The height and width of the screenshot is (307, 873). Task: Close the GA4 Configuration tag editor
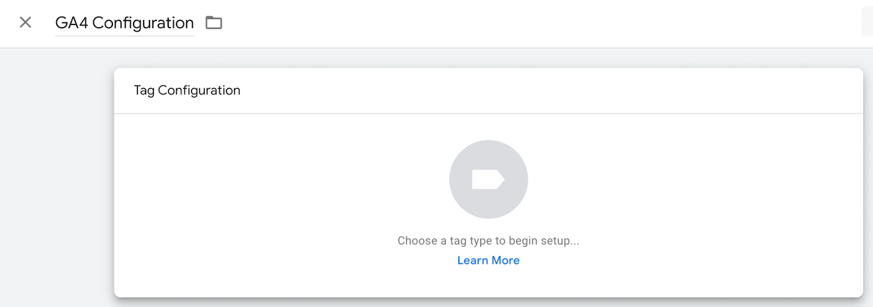coord(25,22)
